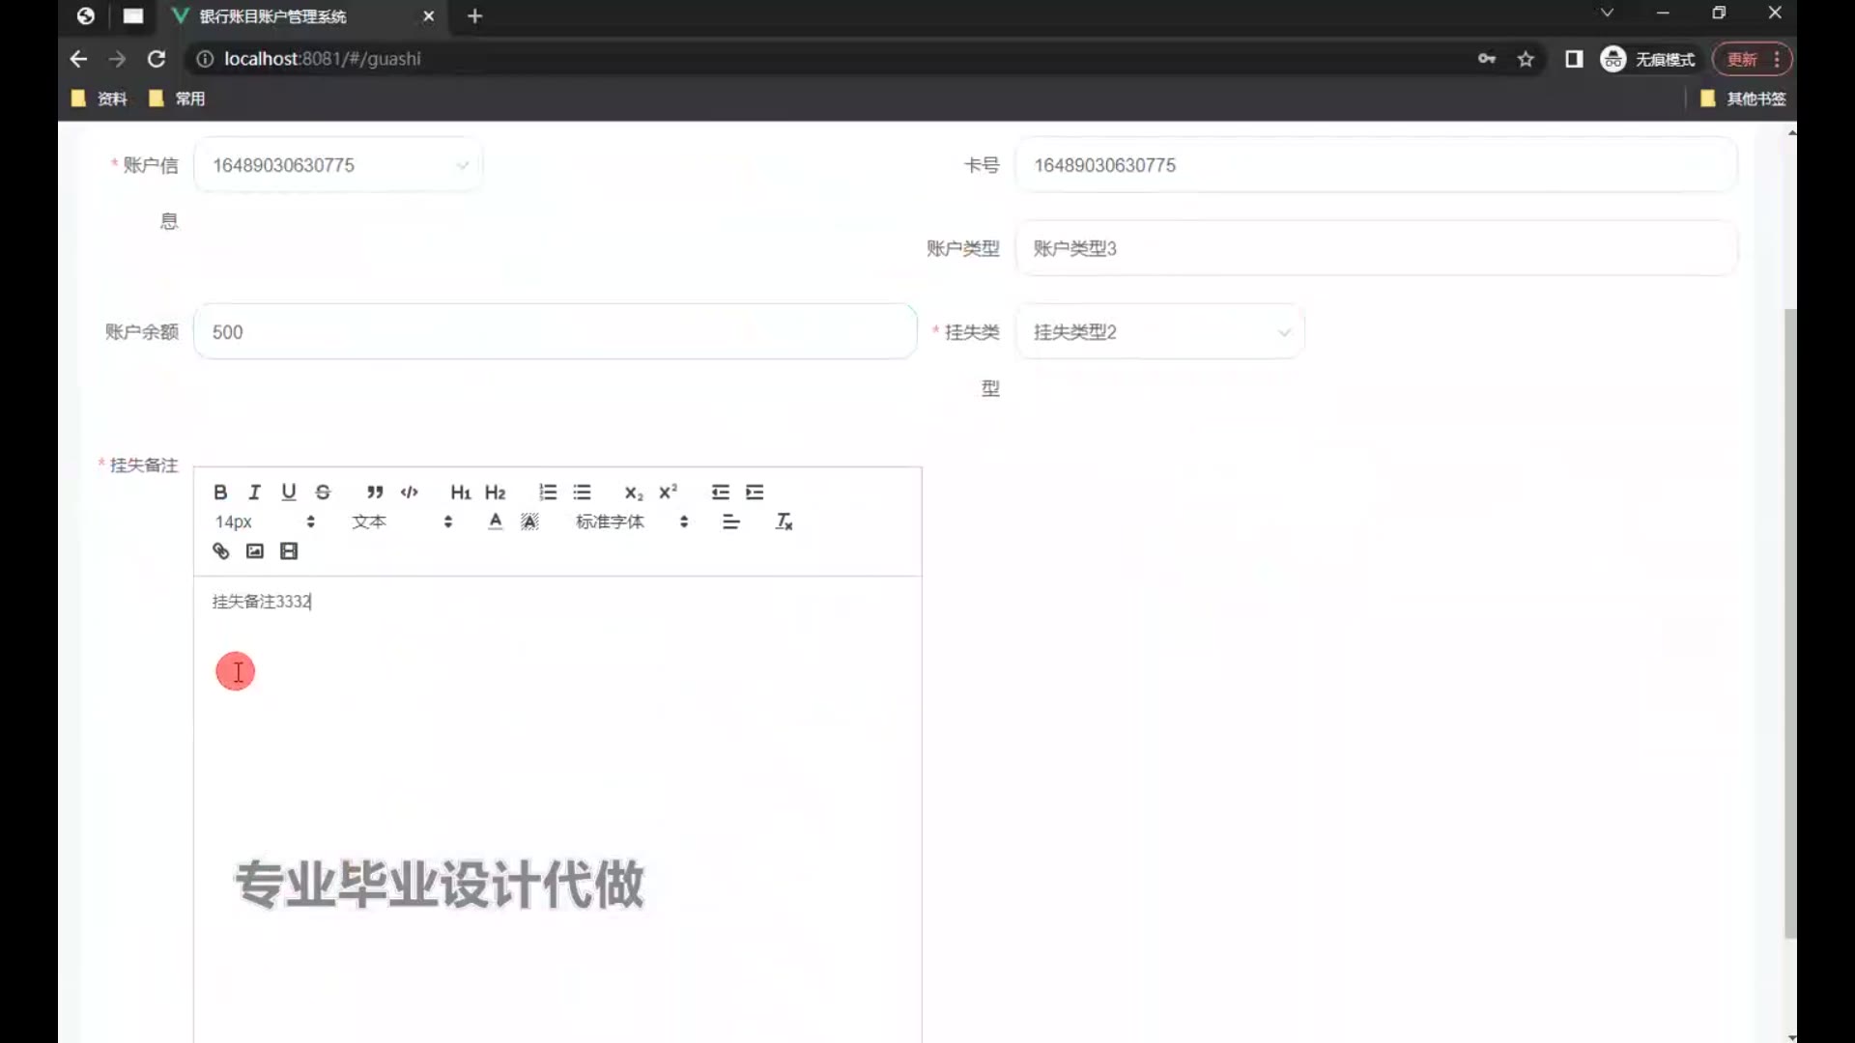Insert an image into the editor
This screenshot has width=1855, height=1043.
(254, 551)
